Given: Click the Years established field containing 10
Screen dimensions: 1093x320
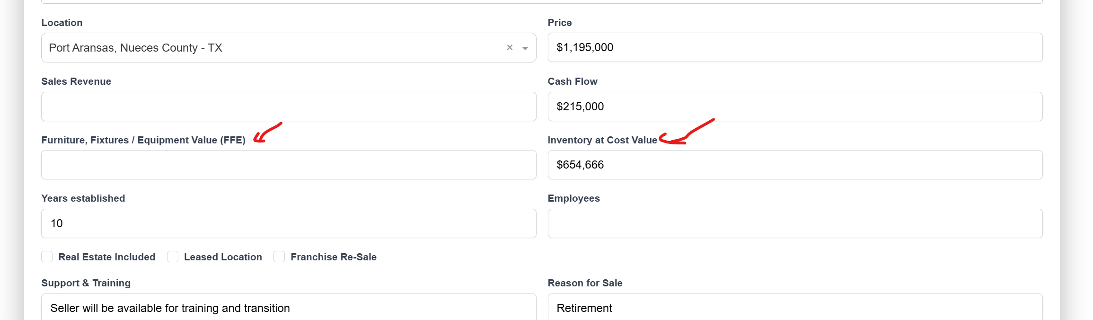Looking at the screenshot, I should click(x=289, y=223).
